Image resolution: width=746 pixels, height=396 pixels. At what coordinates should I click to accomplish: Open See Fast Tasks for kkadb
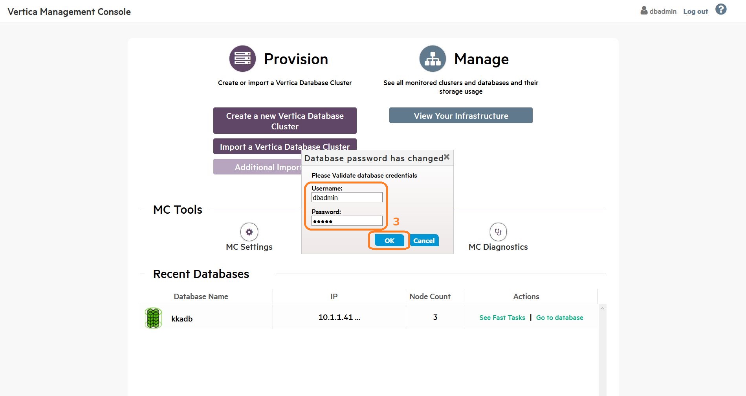click(x=502, y=318)
